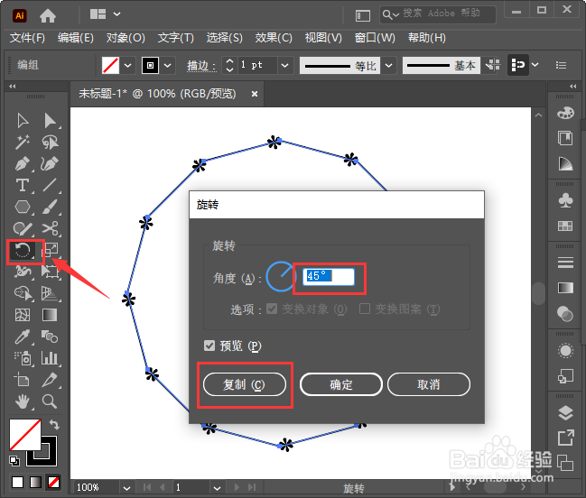Select the Type tool

[x=23, y=185]
